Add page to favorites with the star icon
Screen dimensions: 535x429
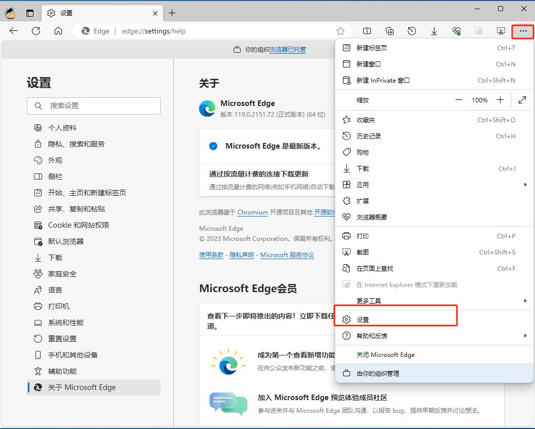click(340, 30)
